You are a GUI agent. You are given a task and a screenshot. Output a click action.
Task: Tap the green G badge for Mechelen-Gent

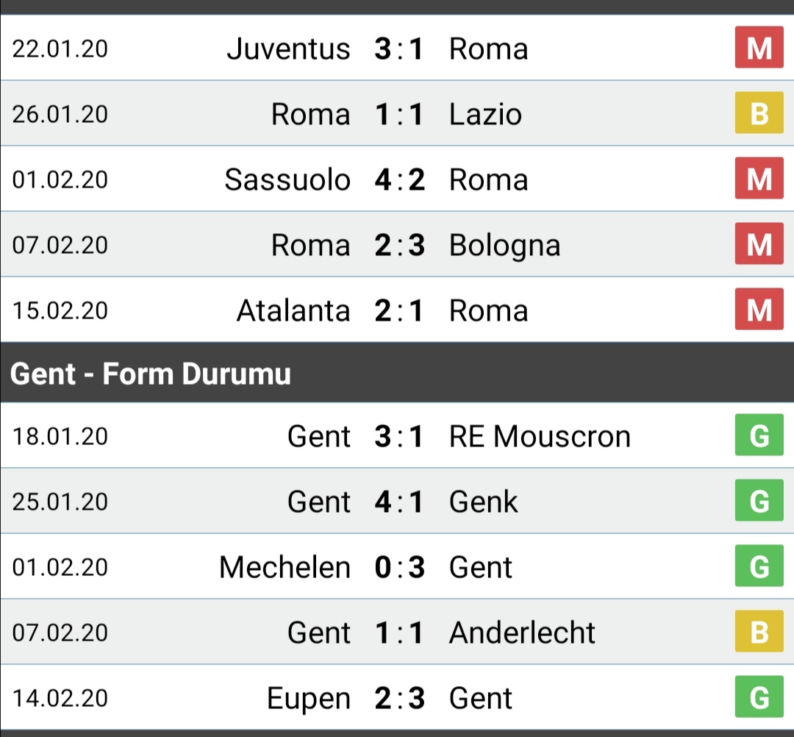tap(759, 566)
